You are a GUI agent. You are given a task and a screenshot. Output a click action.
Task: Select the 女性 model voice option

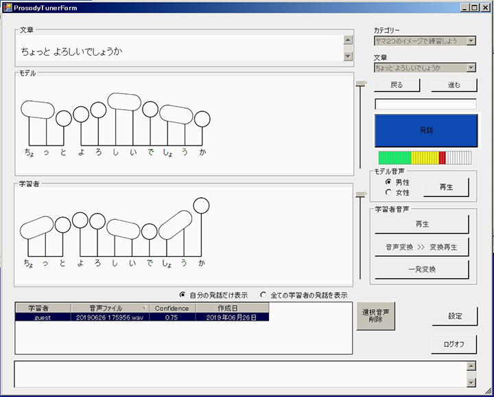click(389, 193)
